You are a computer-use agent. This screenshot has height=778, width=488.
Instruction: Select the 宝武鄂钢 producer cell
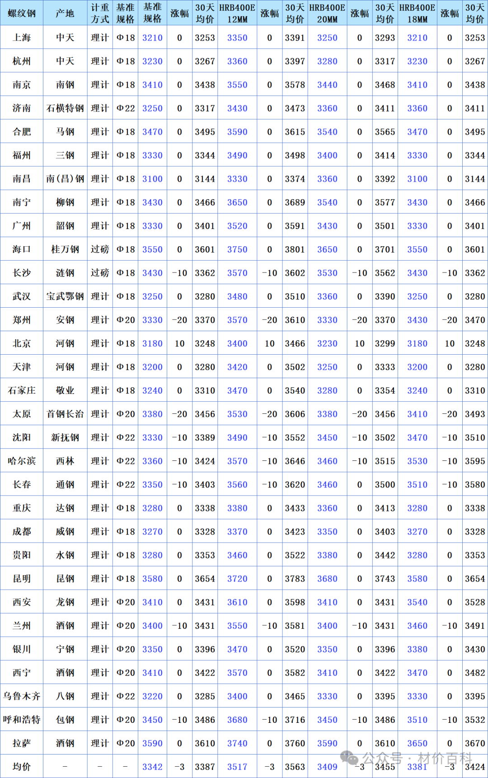[65, 296]
